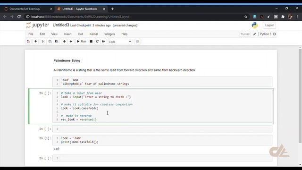Open the Kernel menu

pos(93,34)
